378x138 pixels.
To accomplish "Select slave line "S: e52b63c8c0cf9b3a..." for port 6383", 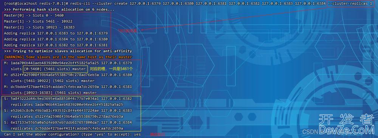I will pos(68,111).
